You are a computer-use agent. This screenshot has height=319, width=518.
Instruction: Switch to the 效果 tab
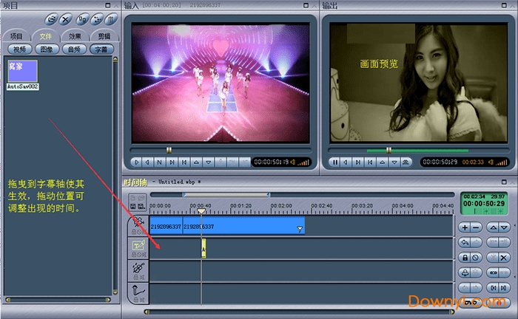(75, 35)
